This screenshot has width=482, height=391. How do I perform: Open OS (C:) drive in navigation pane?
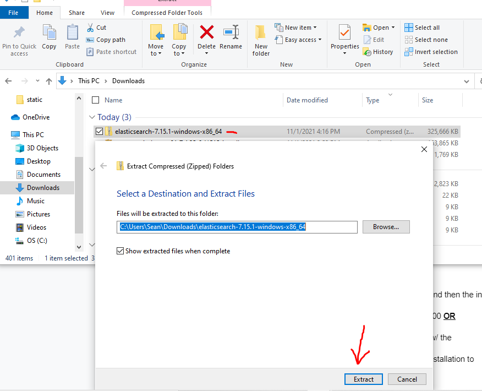(31, 241)
